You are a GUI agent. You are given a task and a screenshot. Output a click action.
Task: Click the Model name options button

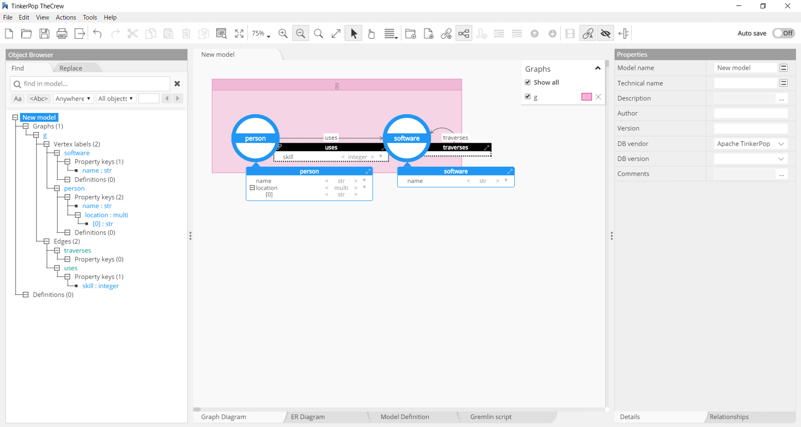[784, 68]
